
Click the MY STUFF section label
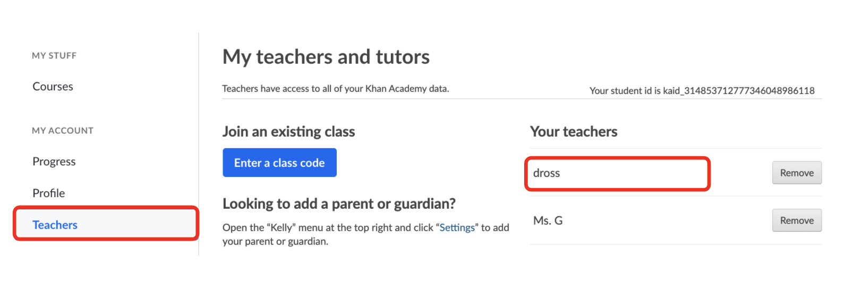click(x=54, y=56)
